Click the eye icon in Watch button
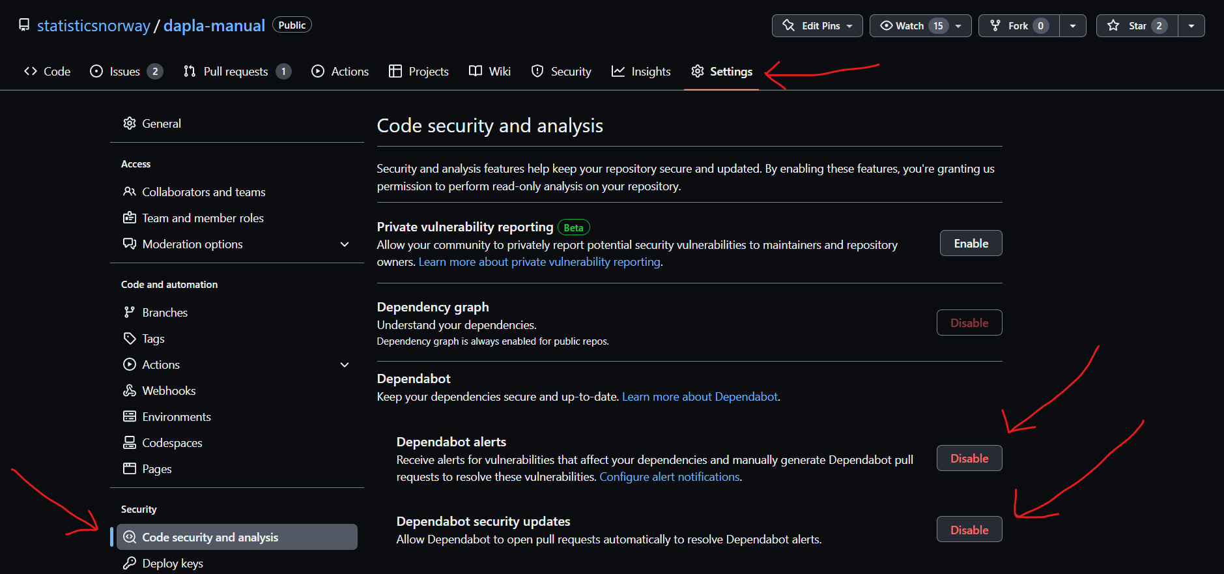 pyautogui.click(x=886, y=25)
